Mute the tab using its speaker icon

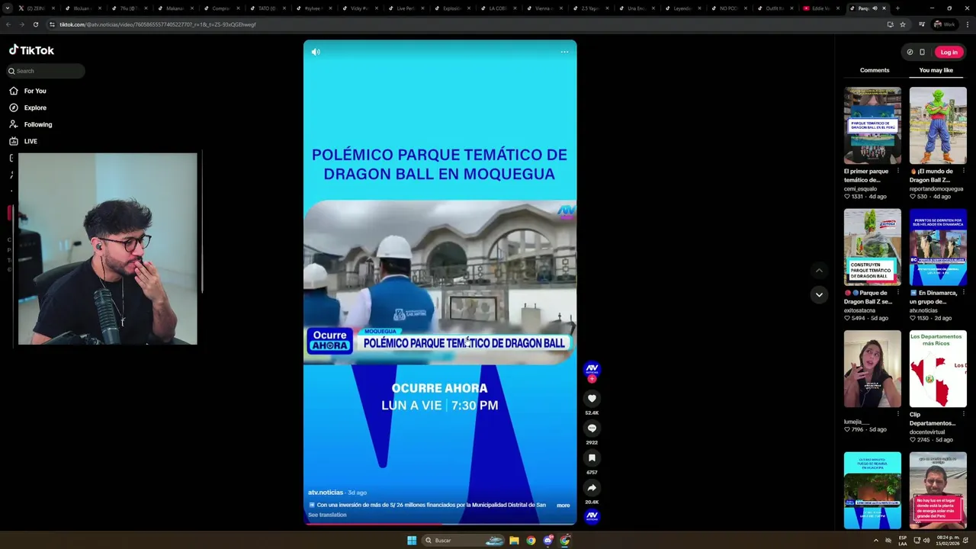point(874,8)
